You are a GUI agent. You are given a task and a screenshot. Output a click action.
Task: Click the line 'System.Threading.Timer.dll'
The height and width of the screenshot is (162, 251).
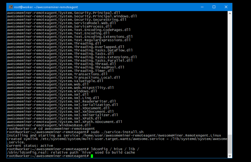tap(60, 71)
